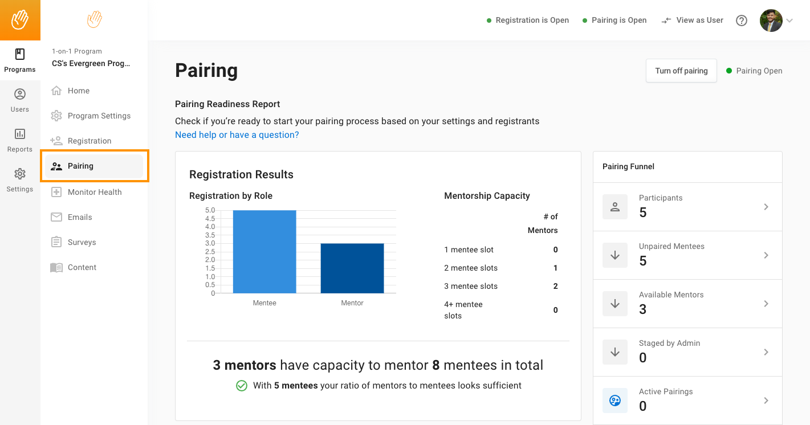Select Pairing in sidebar
The height and width of the screenshot is (425, 810).
pyautogui.click(x=94, y=166)
